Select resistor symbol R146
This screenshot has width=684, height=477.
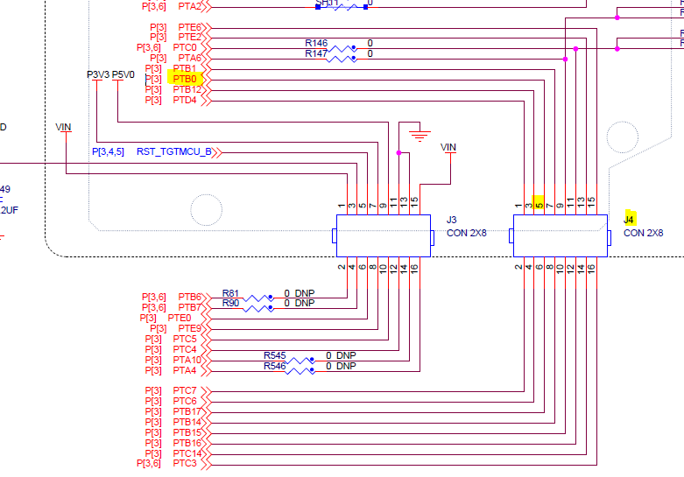(x=342, y=48)
